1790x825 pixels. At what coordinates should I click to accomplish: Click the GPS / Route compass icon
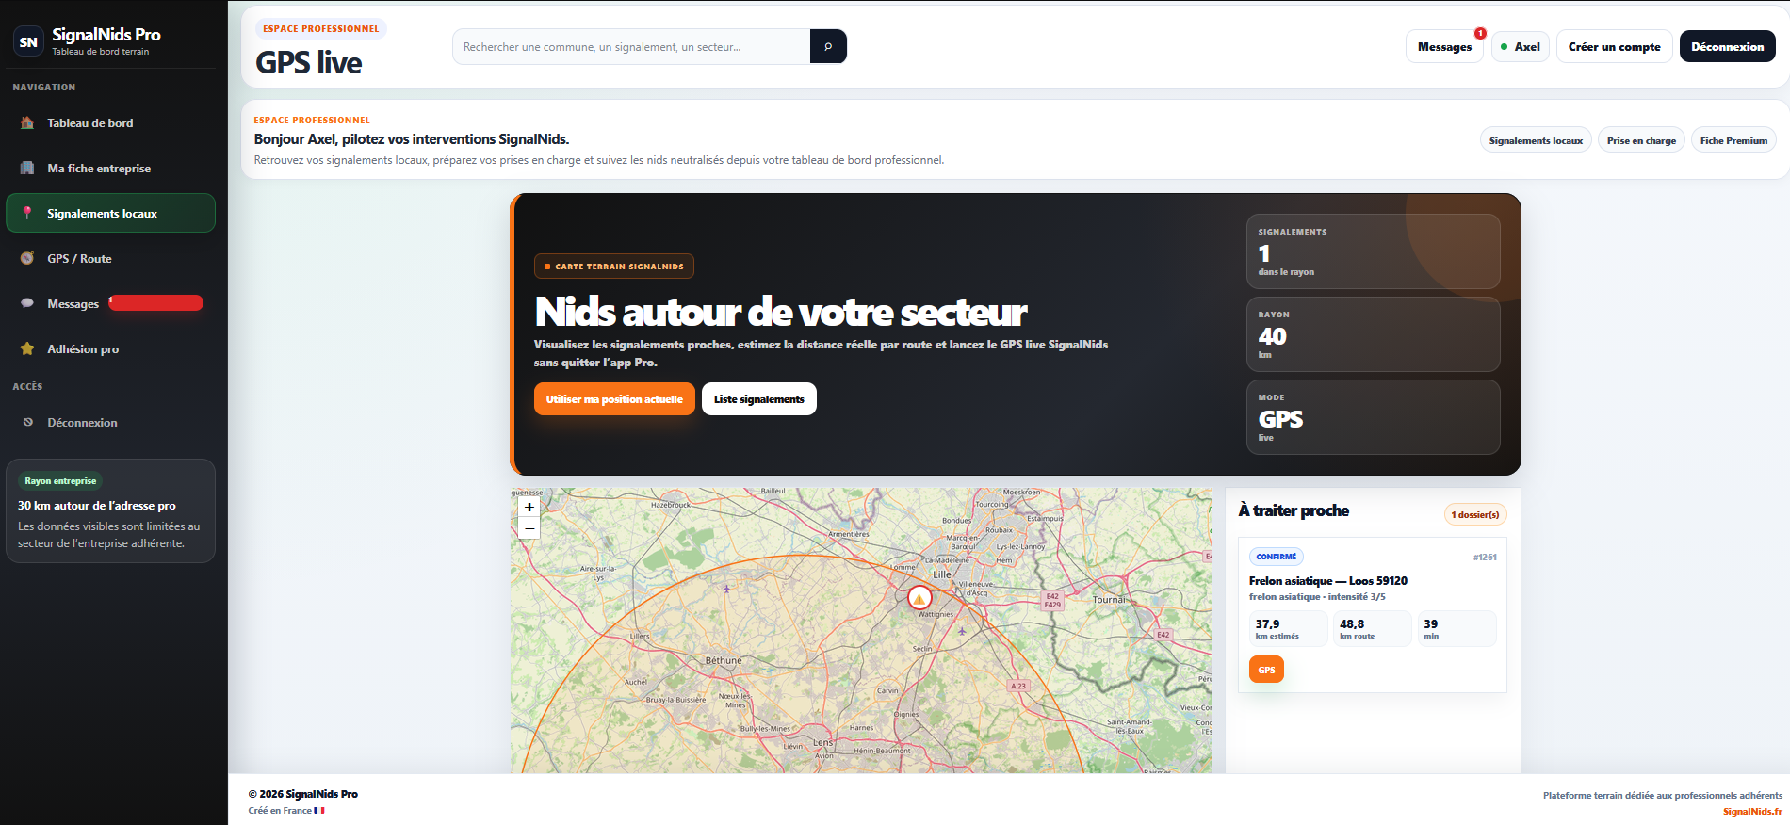pyautogui.click(x=27, y=258)
